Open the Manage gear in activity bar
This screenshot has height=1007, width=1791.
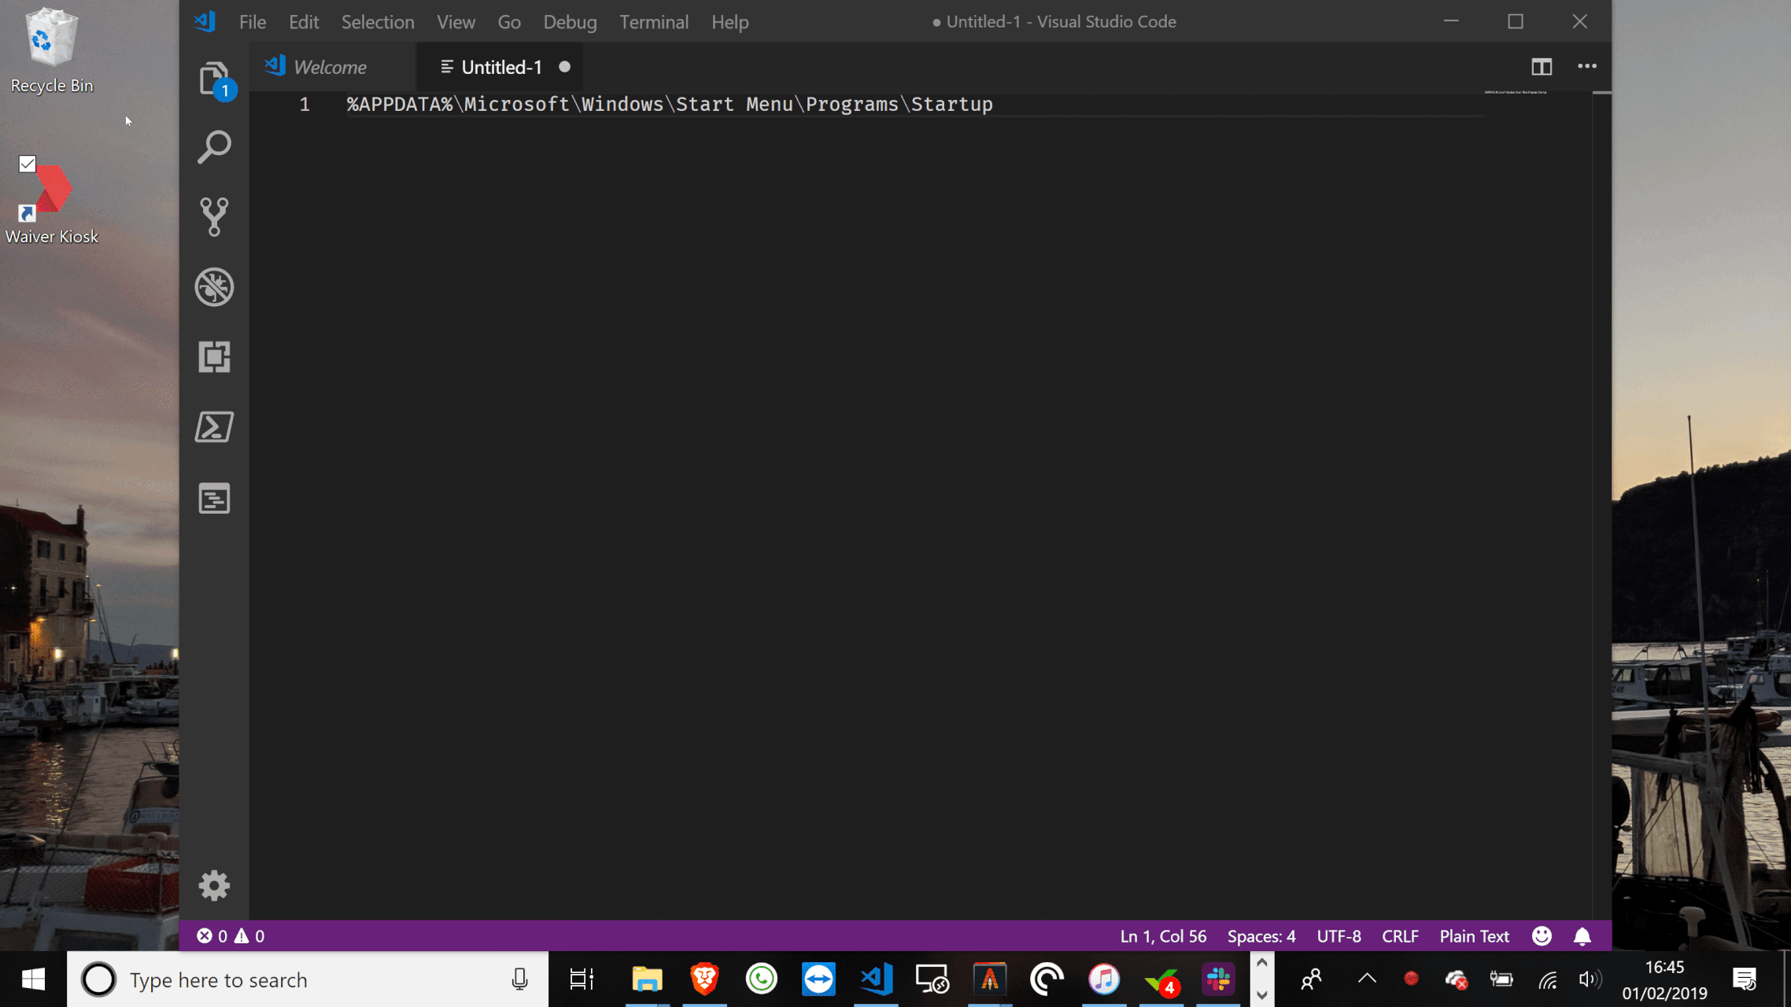pyautogui.click(x=214, y=886)
